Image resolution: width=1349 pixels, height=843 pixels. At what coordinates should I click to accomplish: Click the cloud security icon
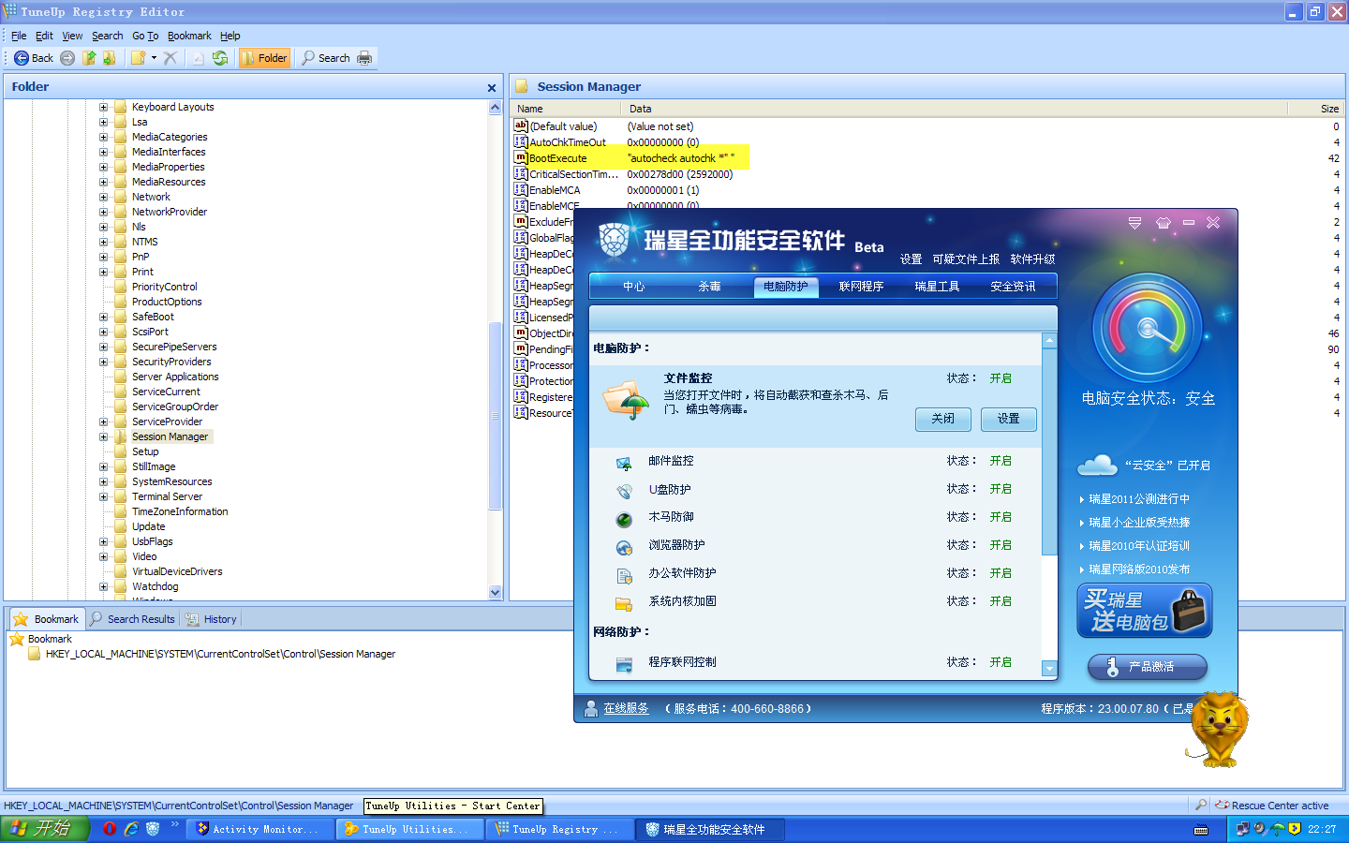[x=1097, y=465]
